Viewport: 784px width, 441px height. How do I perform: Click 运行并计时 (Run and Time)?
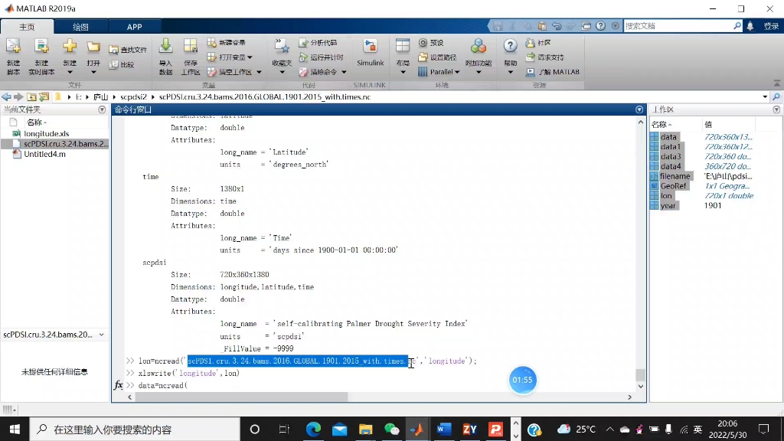coord(321,57)
